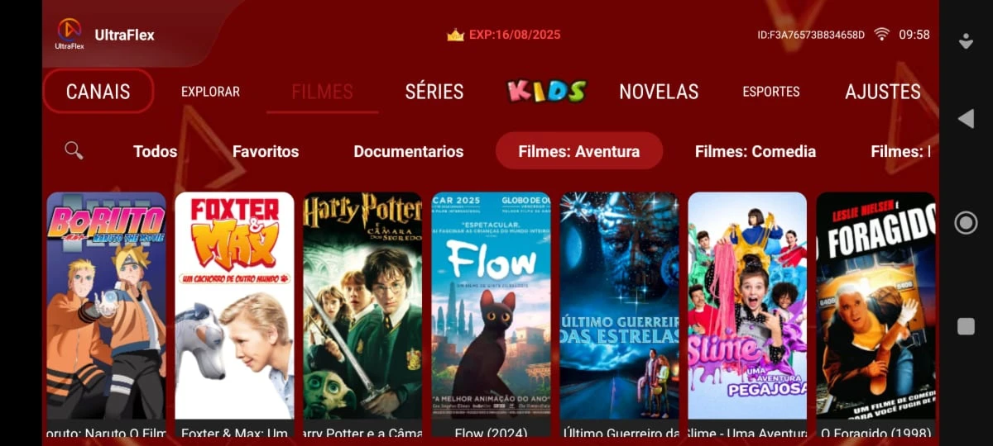Open the Harry Potter movie poster
The height and width of the screenshot is (446, 993).
click(x=362, y=306)
